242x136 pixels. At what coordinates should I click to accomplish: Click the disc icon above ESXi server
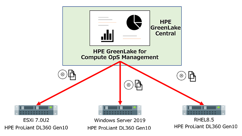[x=63, y=74]
